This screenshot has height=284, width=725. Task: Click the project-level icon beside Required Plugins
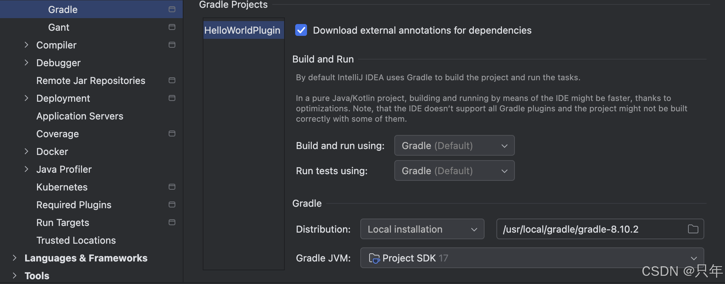(x=172, y=204)
